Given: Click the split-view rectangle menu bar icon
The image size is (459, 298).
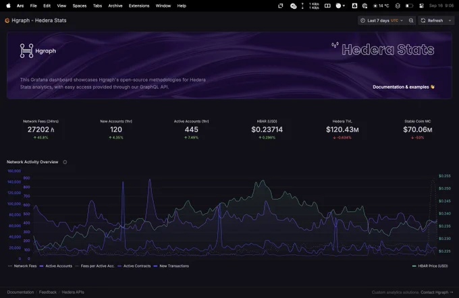Looking at the screenshot, I should point(327,5).
